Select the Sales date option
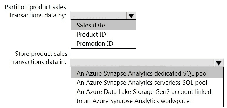227x108 pixels. click(x=103, y=25)
